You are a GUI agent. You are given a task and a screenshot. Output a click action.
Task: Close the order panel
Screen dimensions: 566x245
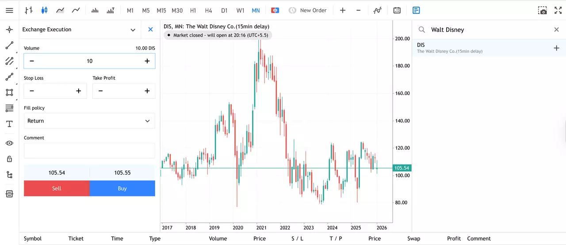point(150,30)
